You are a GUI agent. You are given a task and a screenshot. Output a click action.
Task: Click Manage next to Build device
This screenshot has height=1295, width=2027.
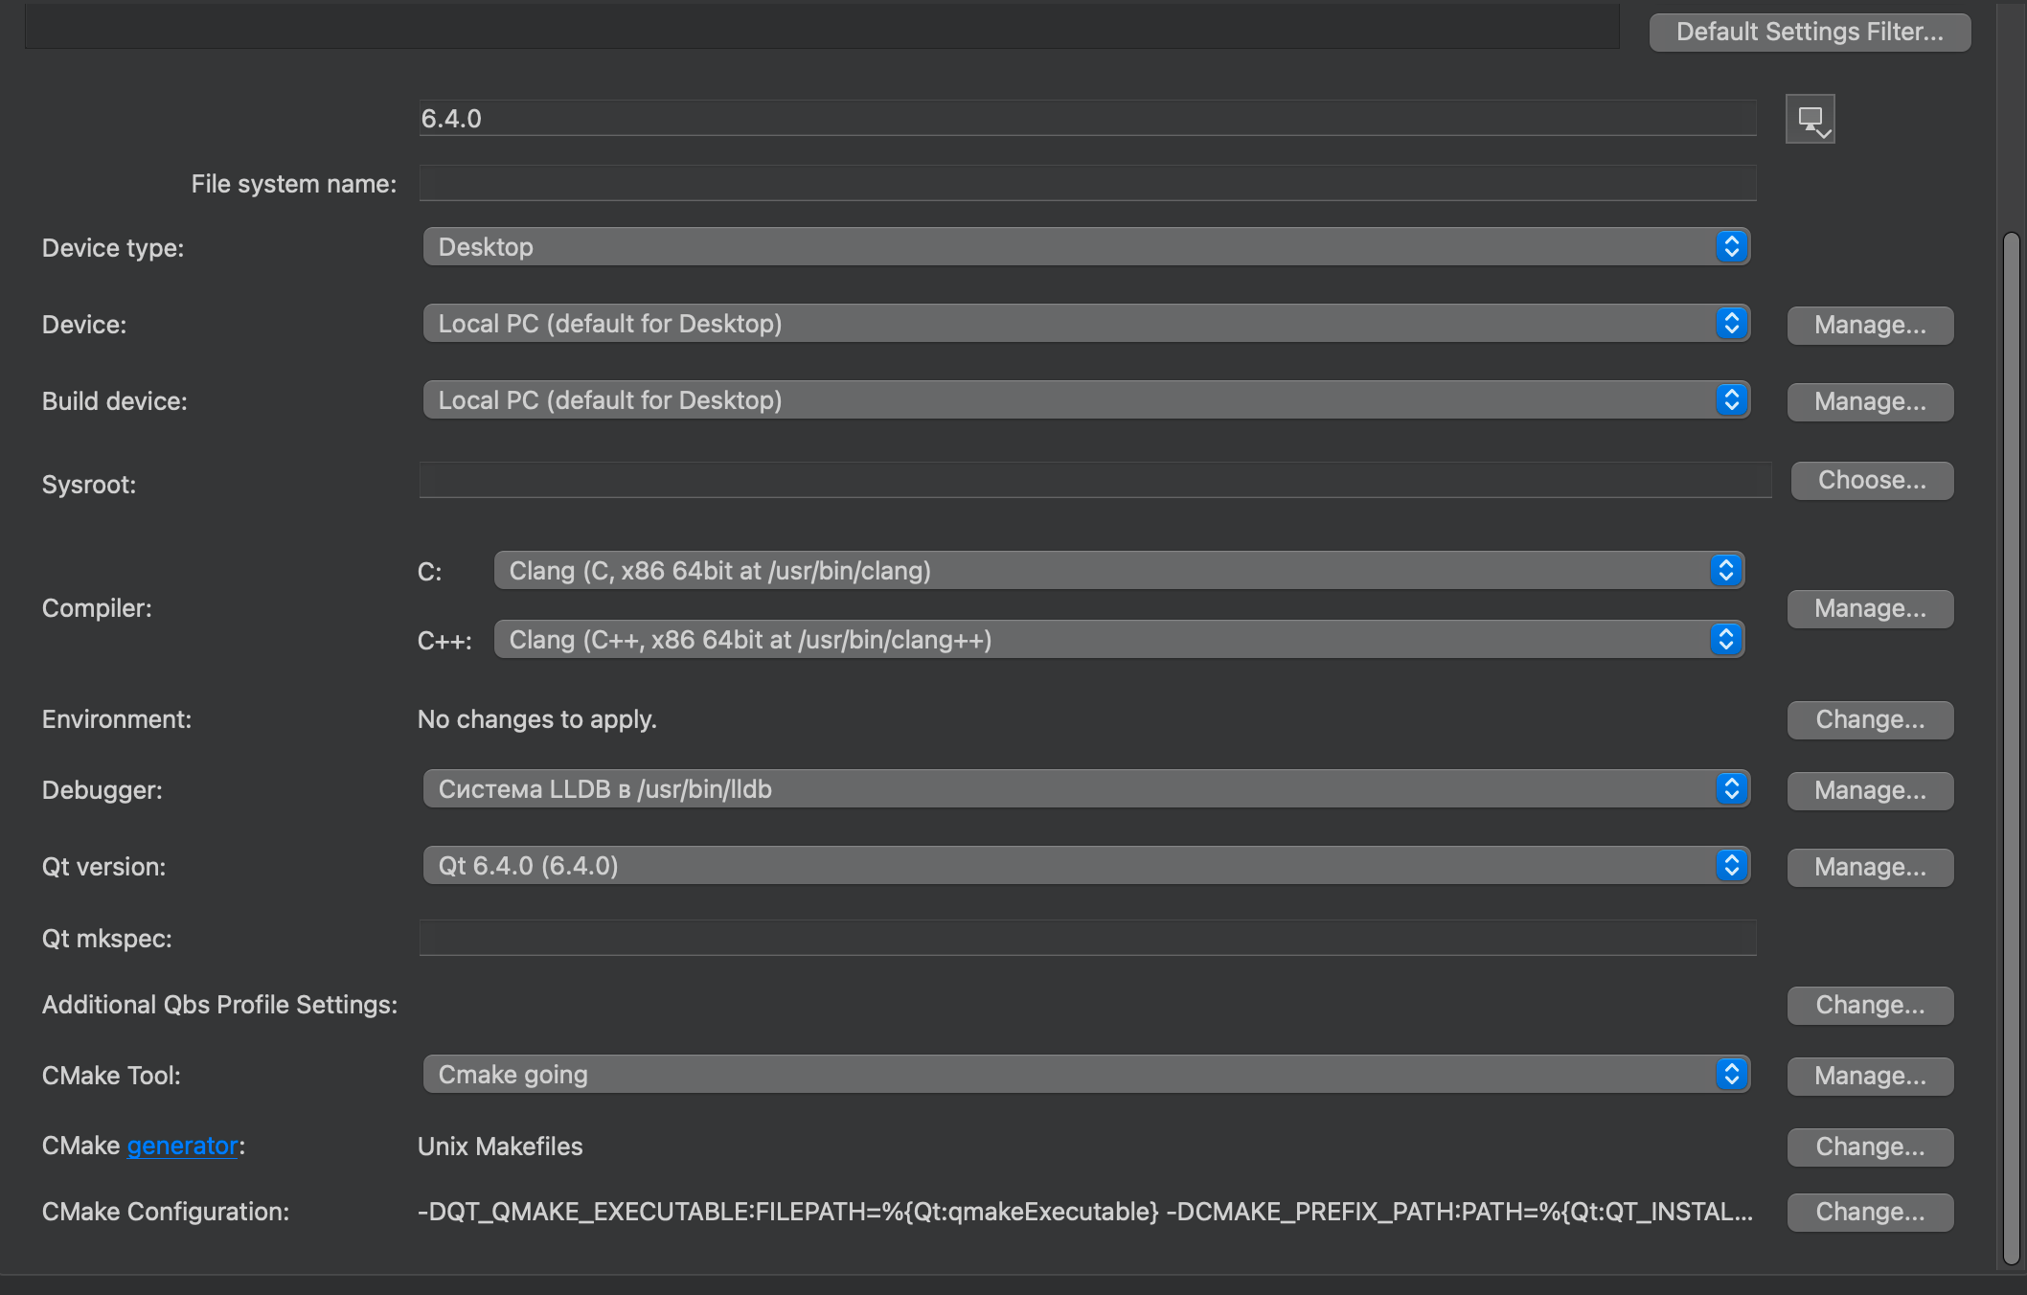tap(1869, 401)
